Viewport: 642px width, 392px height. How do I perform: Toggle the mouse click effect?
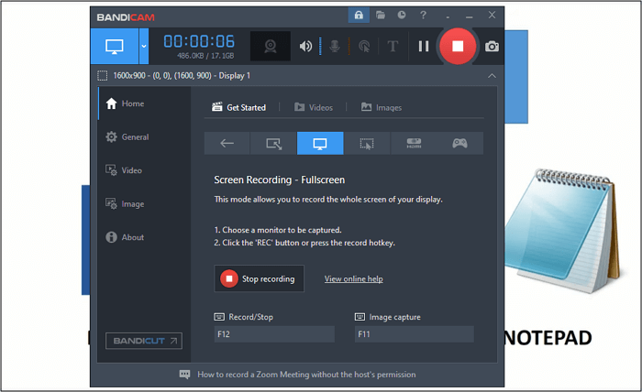[x=364, y=46]
